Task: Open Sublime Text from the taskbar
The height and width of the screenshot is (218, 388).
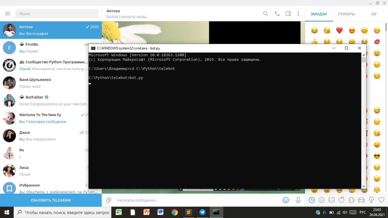Action: [x=189, y=212]
